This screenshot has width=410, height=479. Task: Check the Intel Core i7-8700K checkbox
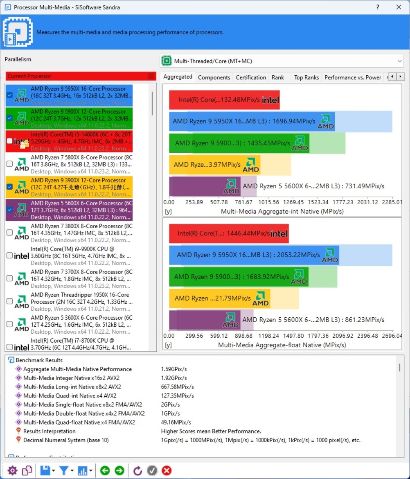10,347
